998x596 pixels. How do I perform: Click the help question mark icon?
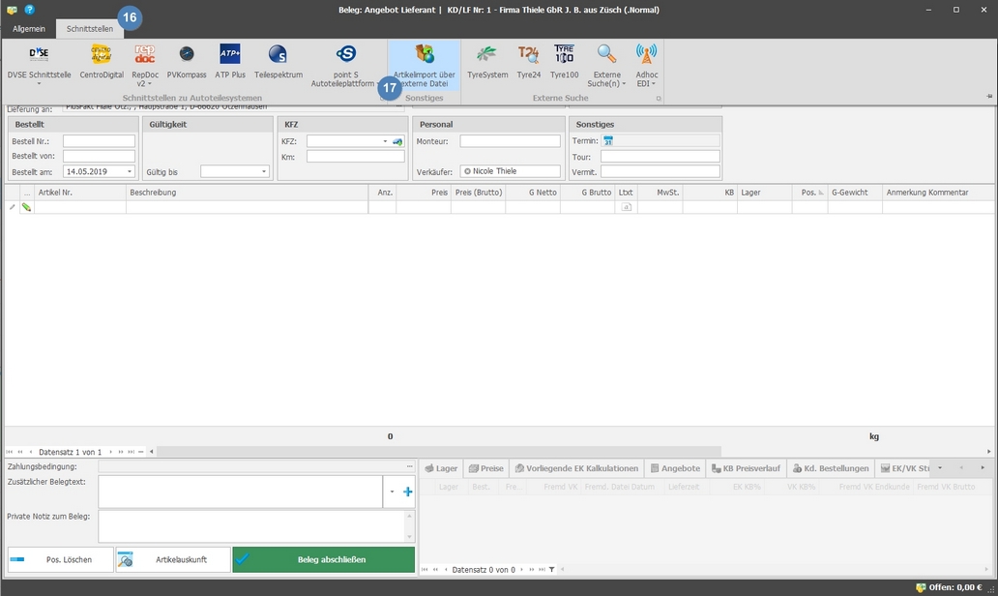[29, 10]
